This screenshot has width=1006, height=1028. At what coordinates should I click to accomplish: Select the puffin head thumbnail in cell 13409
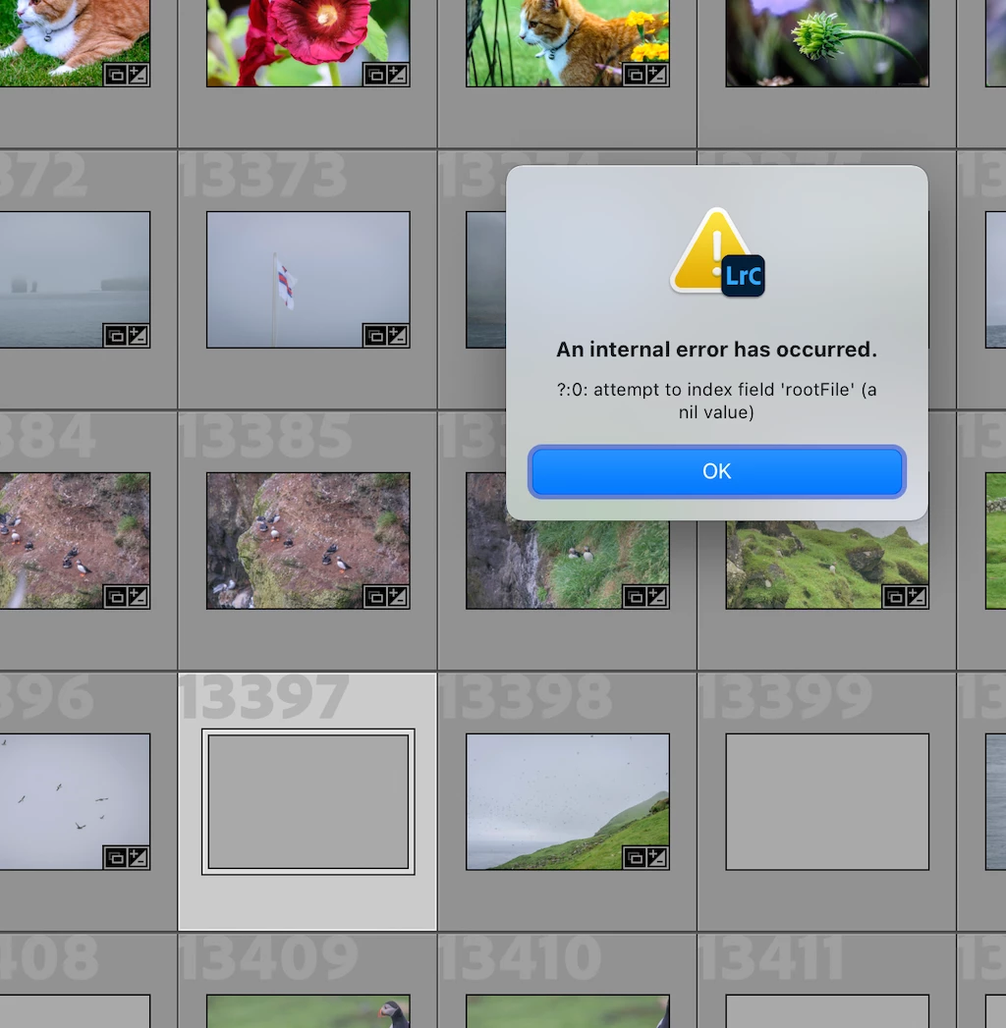point(308,1011)
